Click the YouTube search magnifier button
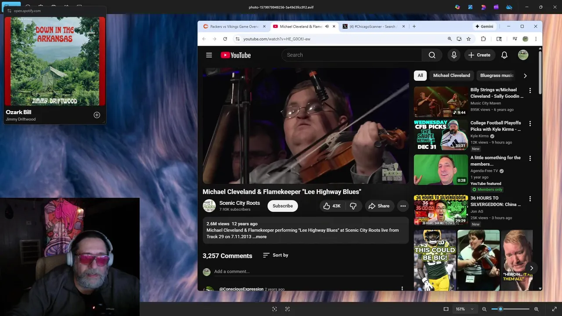The width and height of the screenshot is (562, 316). click(x=432, y=55)
